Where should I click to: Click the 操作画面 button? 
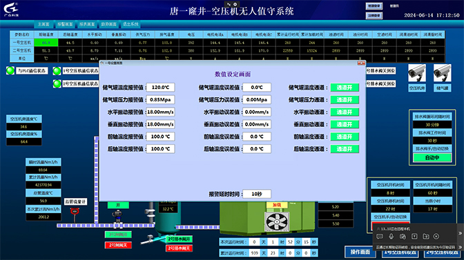pyautogui.click(x=360, y=252)
